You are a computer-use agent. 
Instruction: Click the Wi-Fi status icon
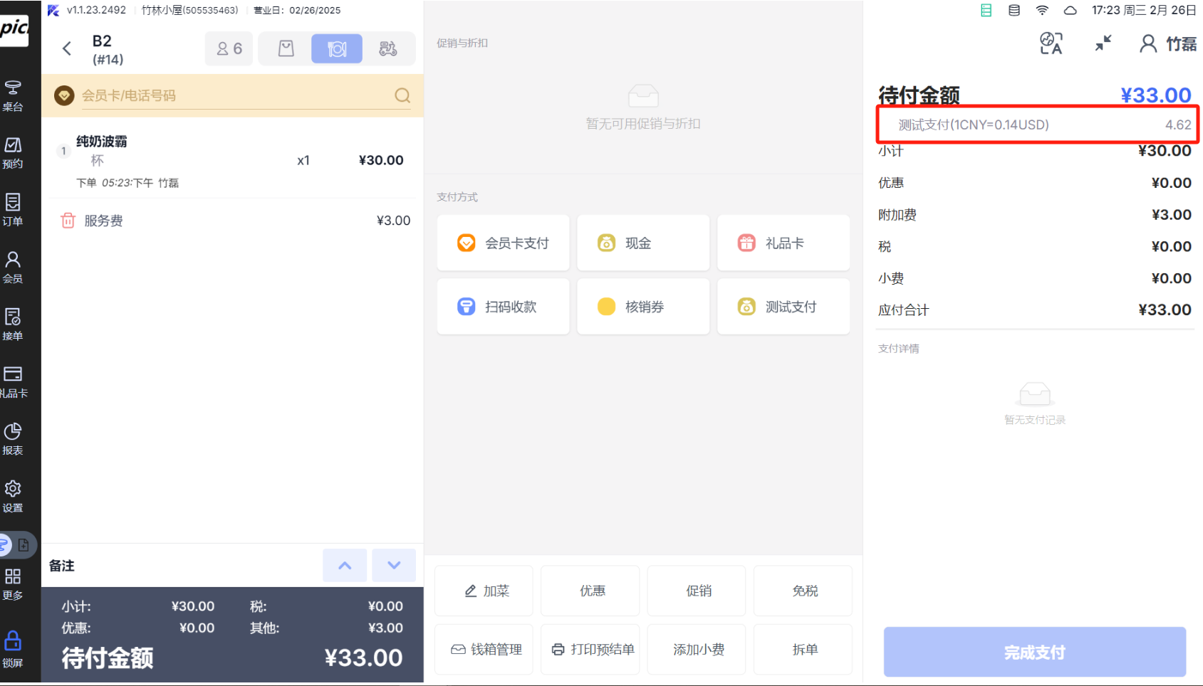(1042, 10)
